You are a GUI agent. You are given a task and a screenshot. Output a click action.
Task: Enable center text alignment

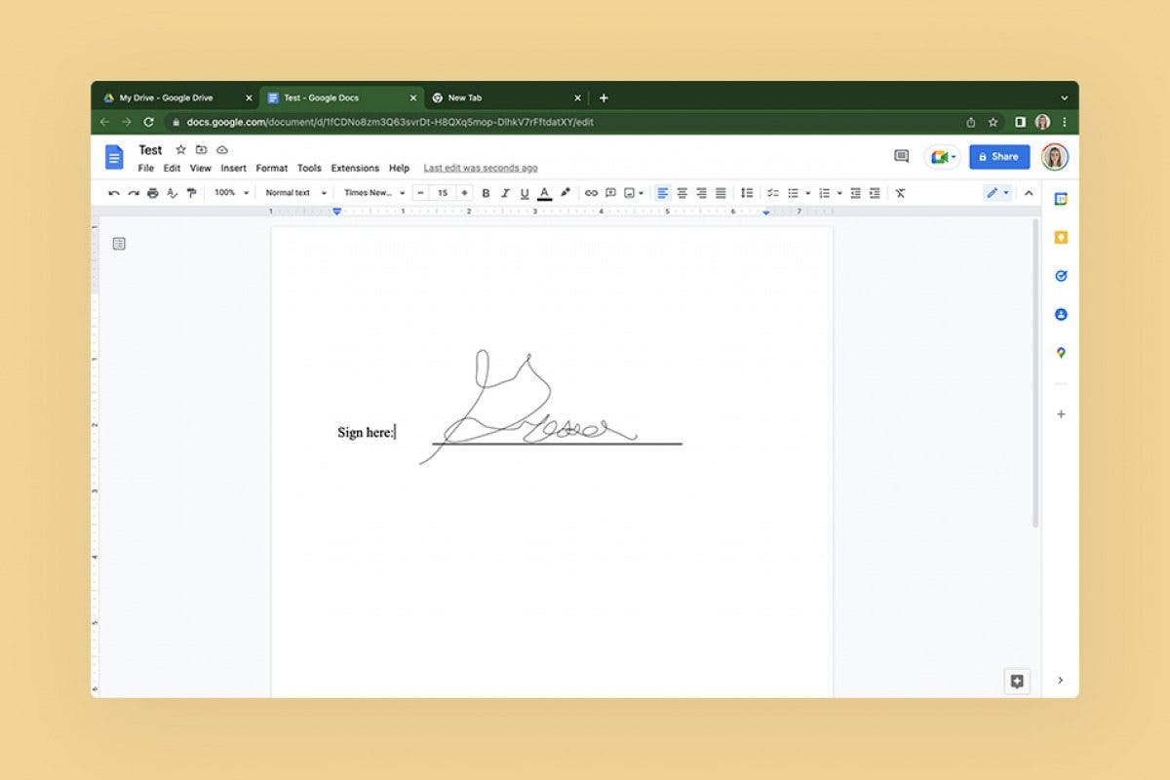[x=682, y=193]
